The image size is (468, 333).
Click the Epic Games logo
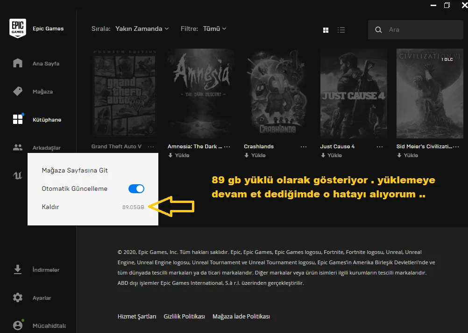pyautogui.click(x=18, y=29)
